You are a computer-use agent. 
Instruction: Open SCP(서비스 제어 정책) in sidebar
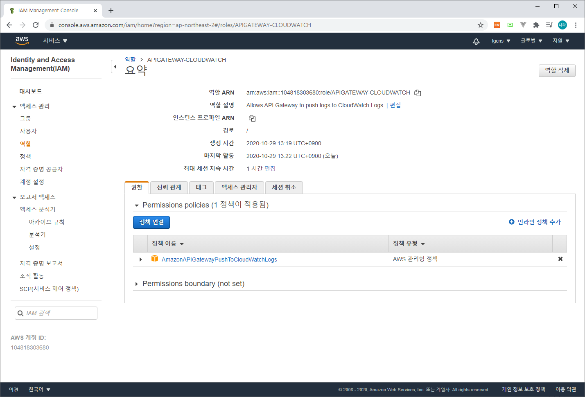click(x=49, y=289)
